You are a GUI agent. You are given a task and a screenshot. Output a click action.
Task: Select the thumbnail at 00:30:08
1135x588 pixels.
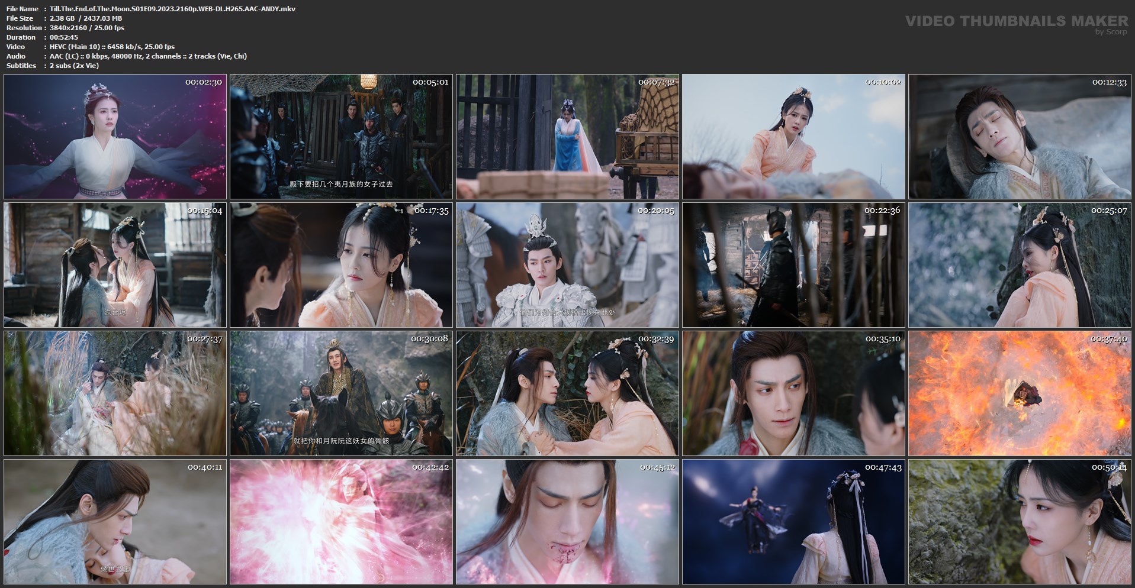pyautogui.click(x=342, y=393)
